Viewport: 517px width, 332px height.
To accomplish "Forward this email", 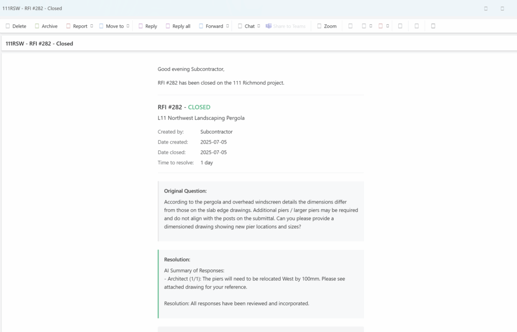I will click(211, 26).
